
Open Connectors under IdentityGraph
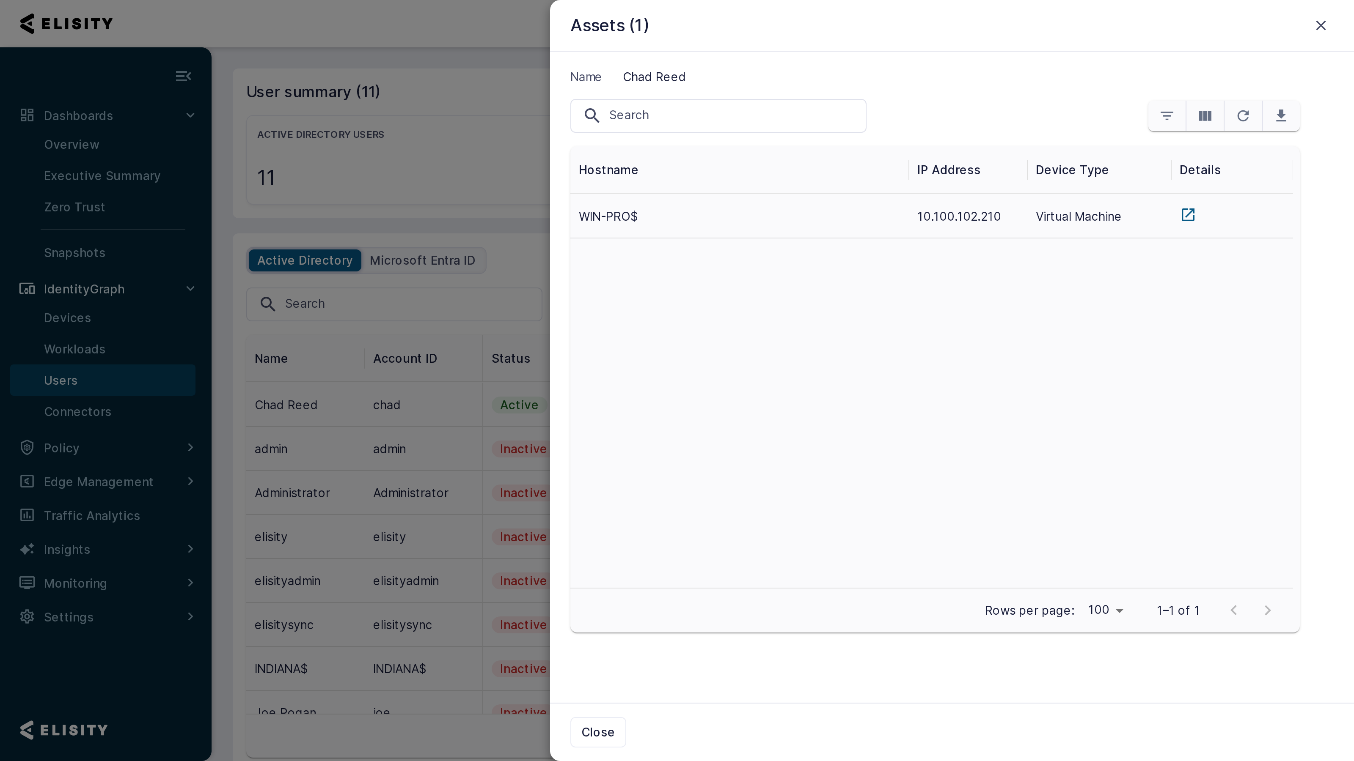coord(77,412)
